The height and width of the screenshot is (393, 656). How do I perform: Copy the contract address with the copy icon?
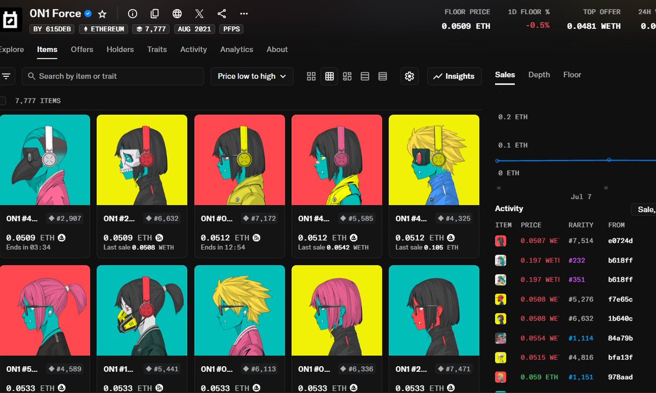click(x=155, y=14)
